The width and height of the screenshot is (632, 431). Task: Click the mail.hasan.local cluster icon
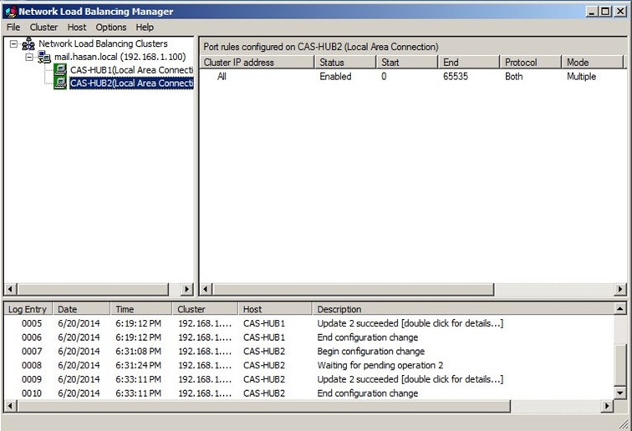tap(44, 57)
